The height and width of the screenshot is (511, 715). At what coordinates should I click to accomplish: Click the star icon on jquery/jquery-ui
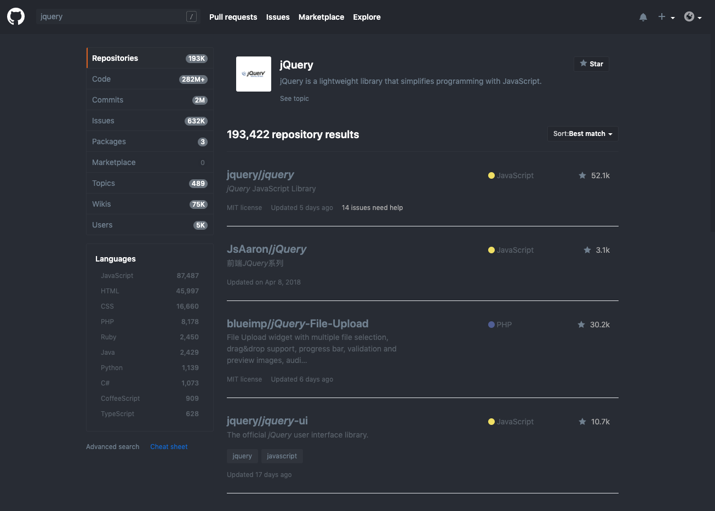[x=582, y=421]
